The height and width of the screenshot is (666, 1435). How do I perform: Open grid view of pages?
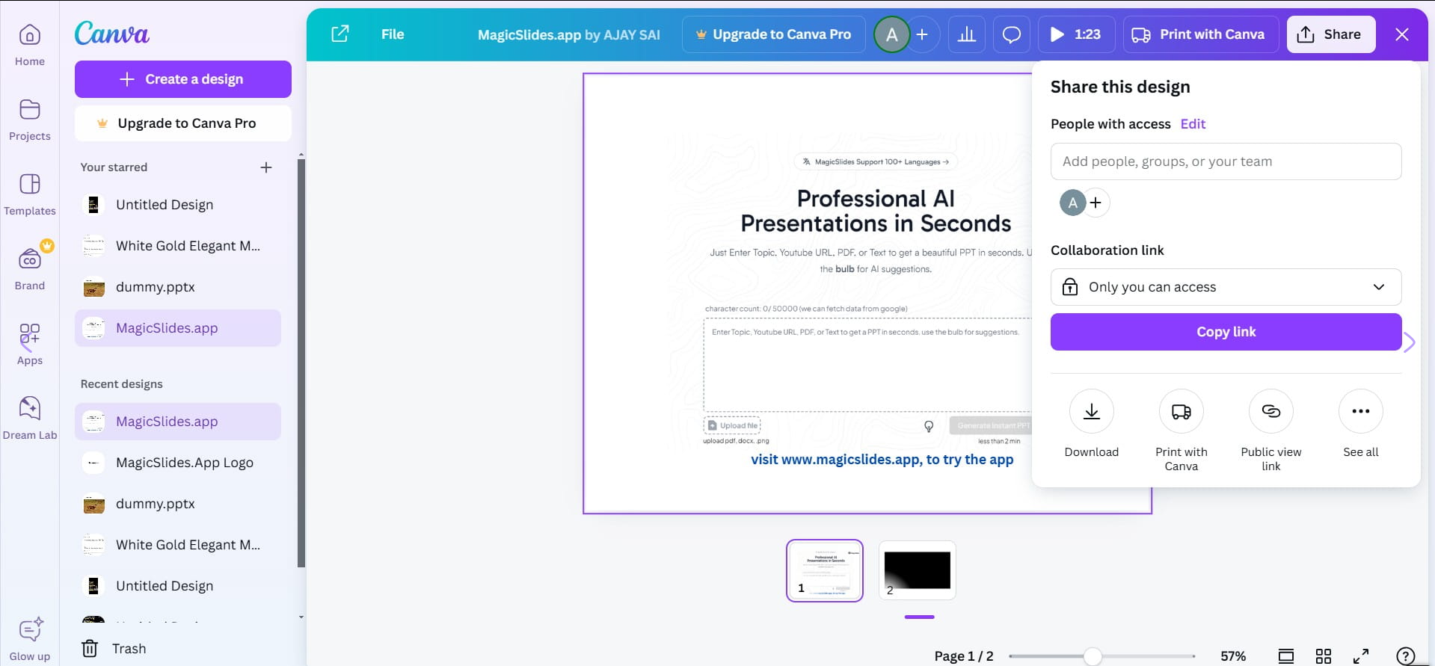click(1324, 656)
